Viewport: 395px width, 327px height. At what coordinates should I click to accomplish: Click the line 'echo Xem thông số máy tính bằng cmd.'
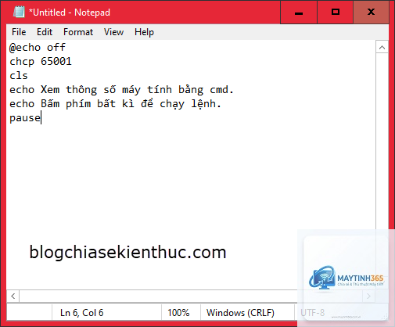pos(121,90)
